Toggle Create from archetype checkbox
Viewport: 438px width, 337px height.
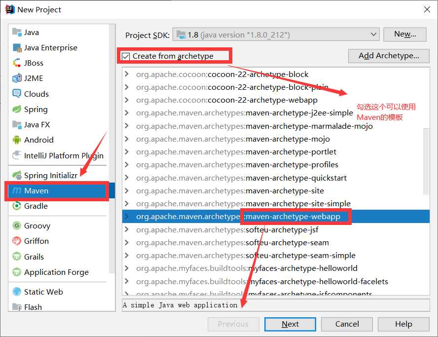126,56
